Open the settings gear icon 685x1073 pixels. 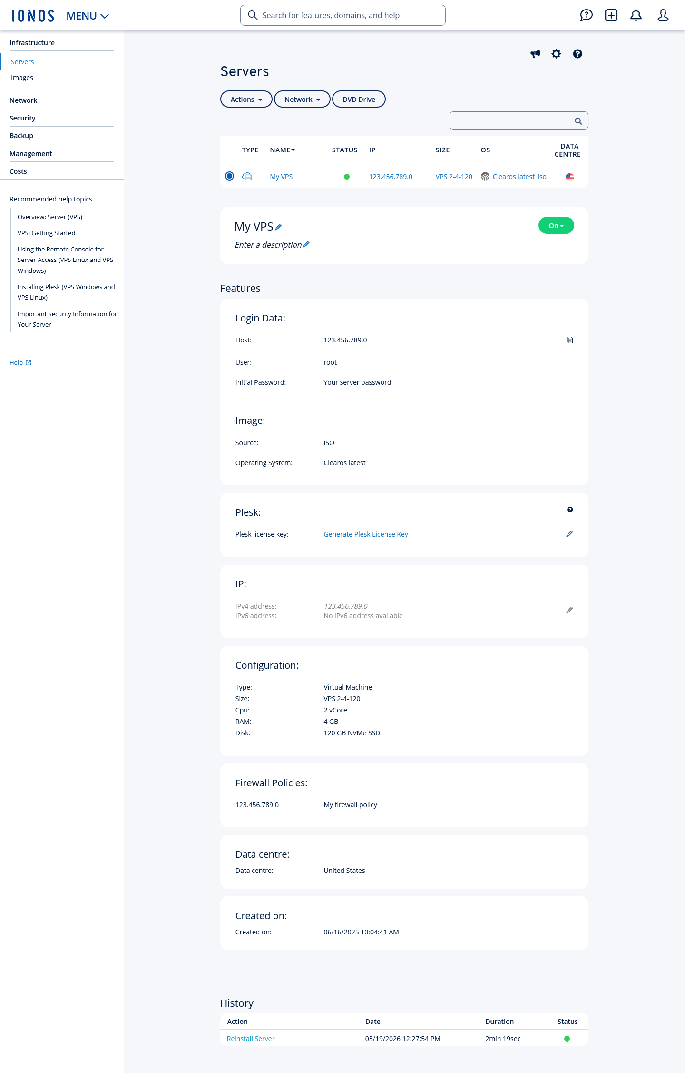pyautogui.click(x=556, y=54)
